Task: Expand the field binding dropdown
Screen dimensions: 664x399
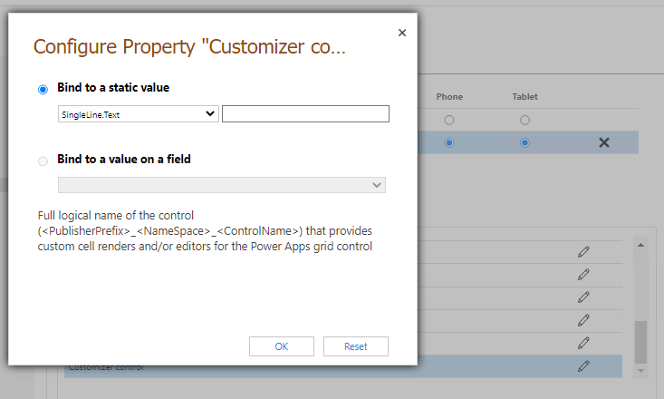Action: (x=221, y=185)
